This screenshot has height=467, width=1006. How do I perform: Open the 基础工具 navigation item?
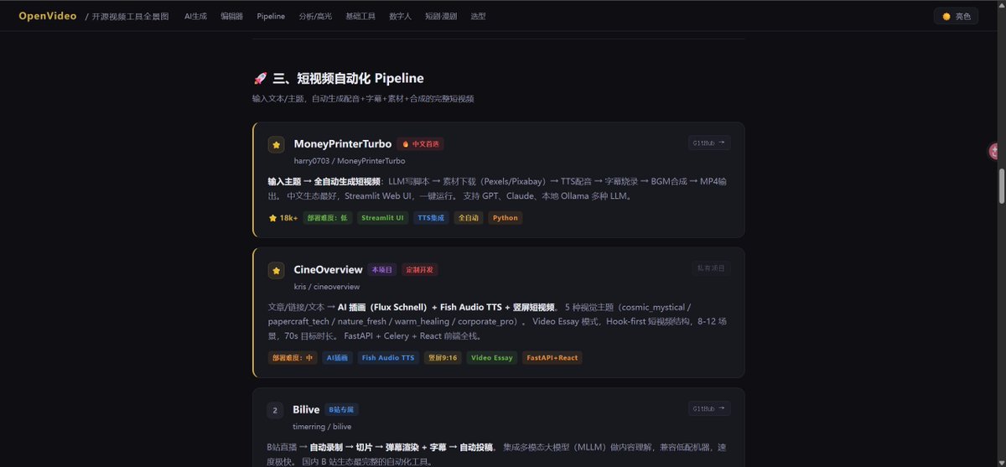(x=360, y=16)
